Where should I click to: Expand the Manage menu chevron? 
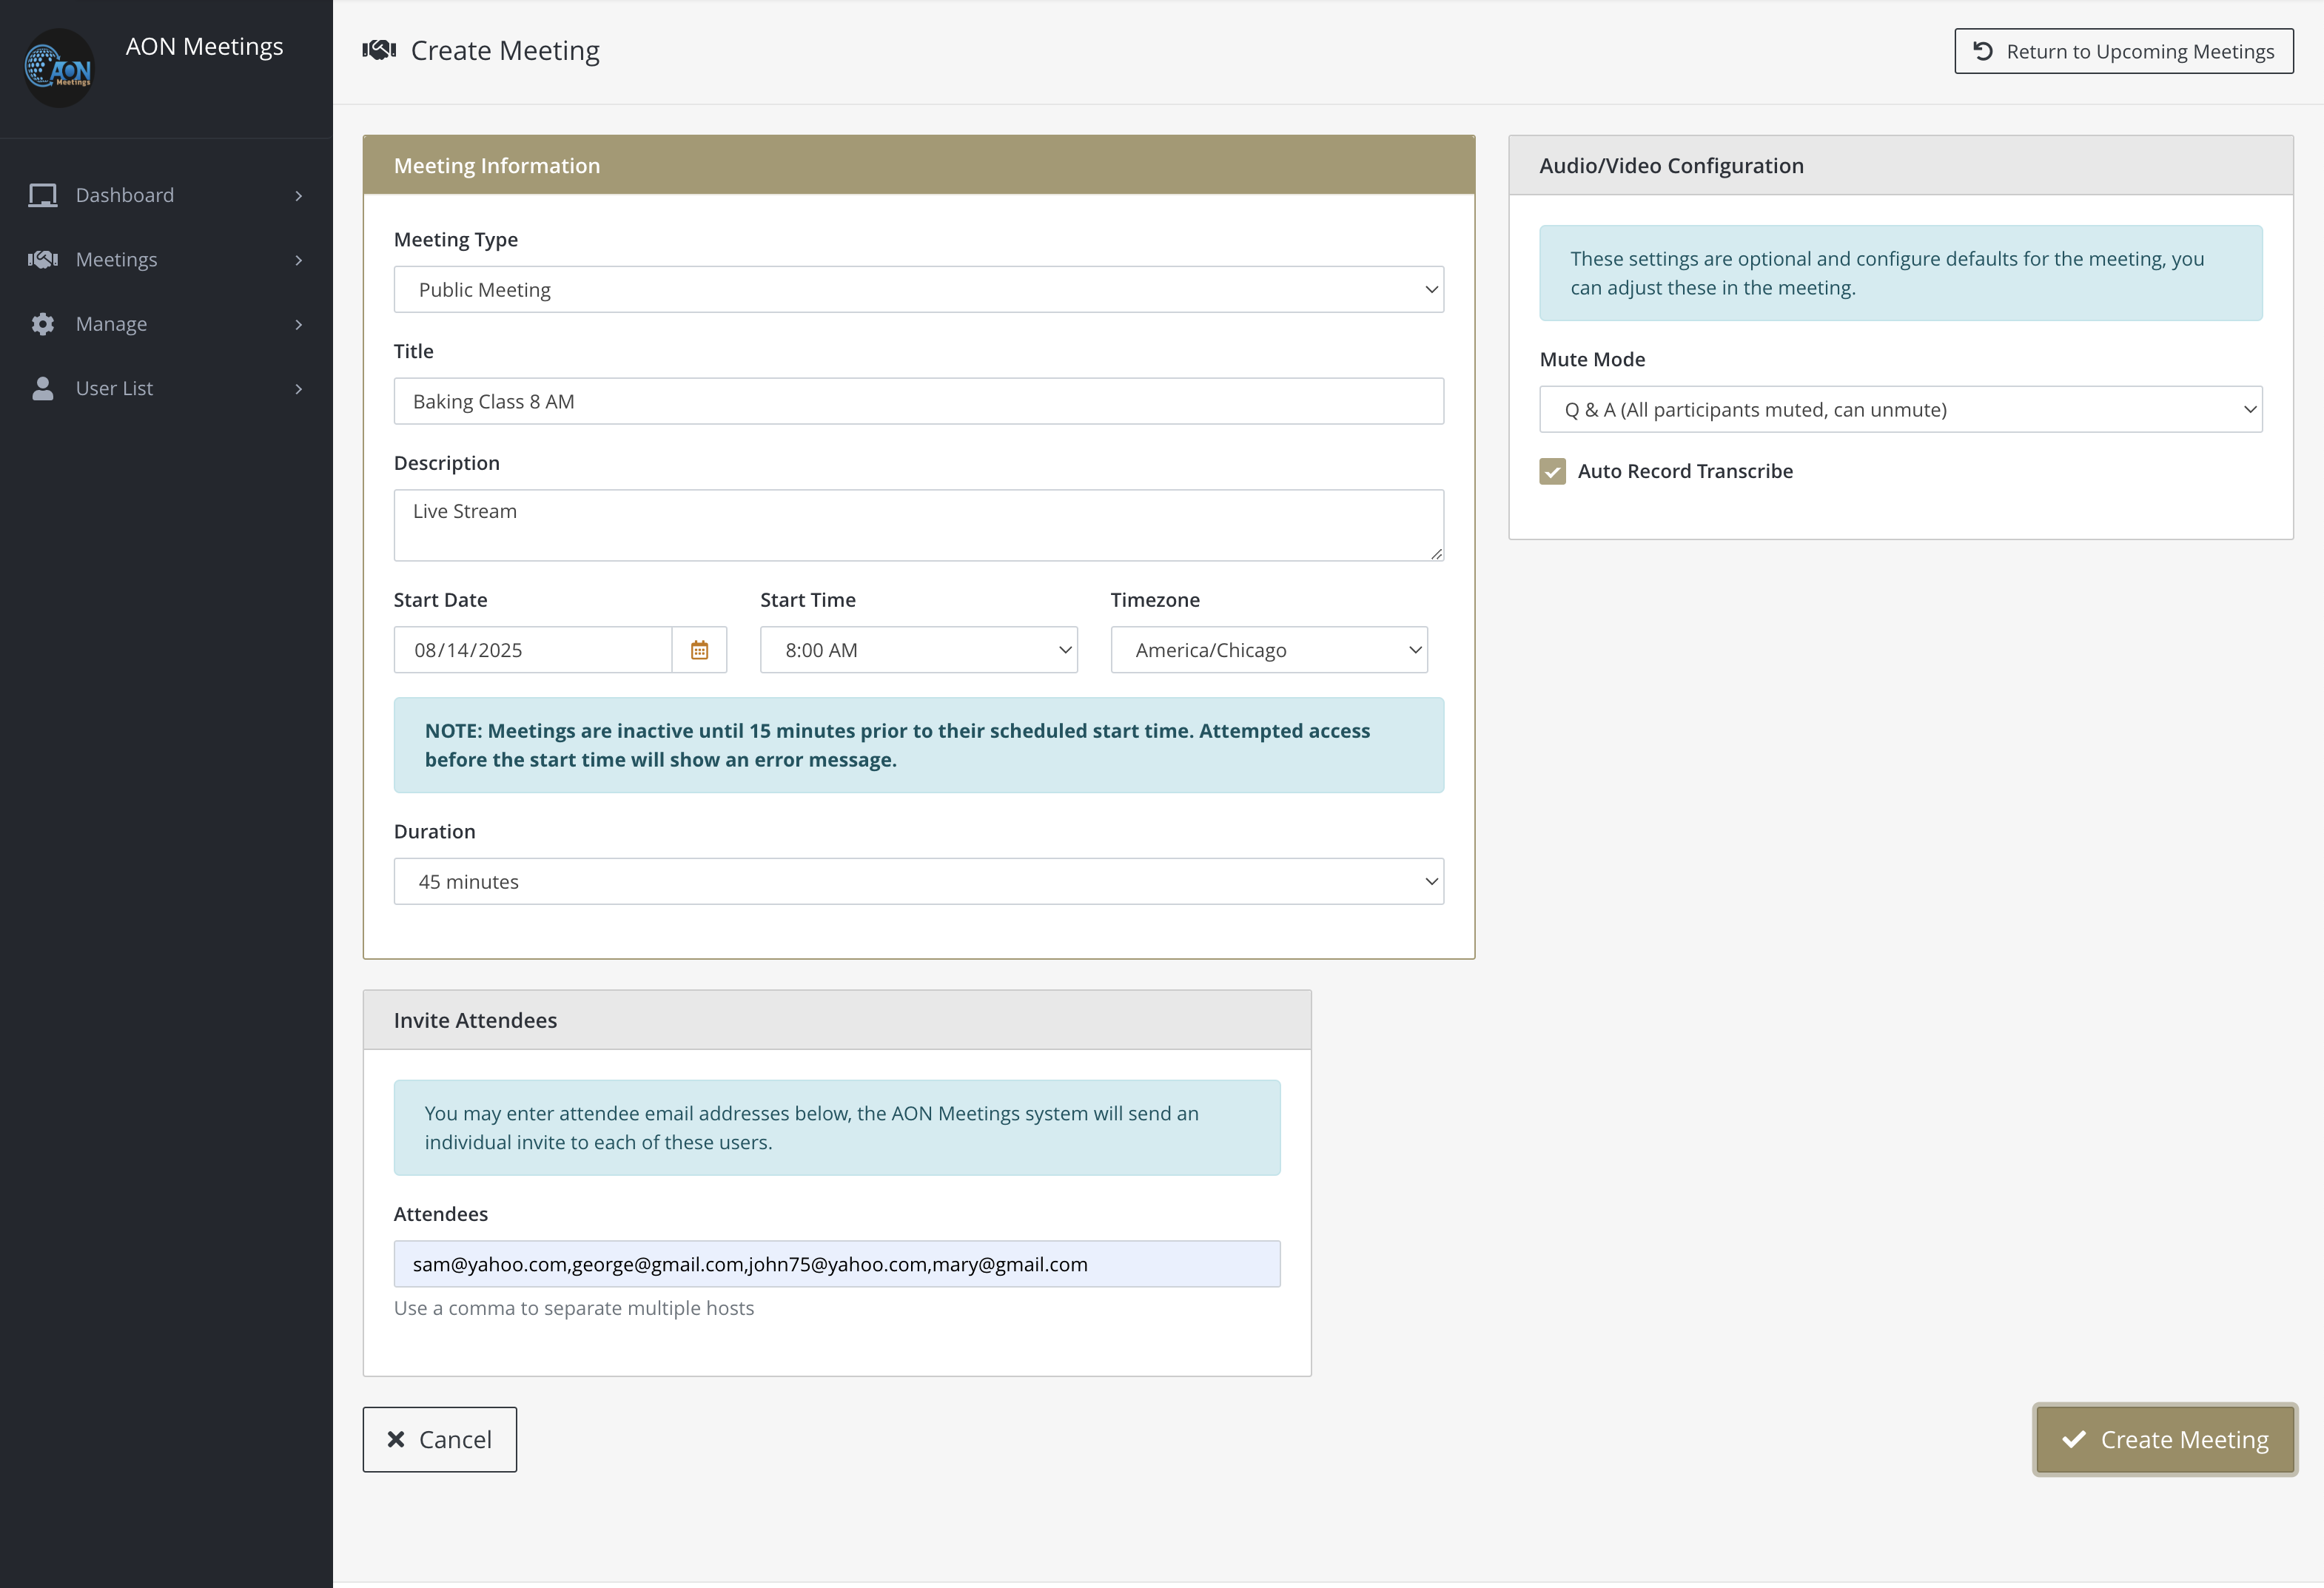298,324
